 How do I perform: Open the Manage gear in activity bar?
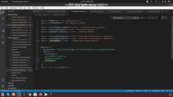click(3, 86)
